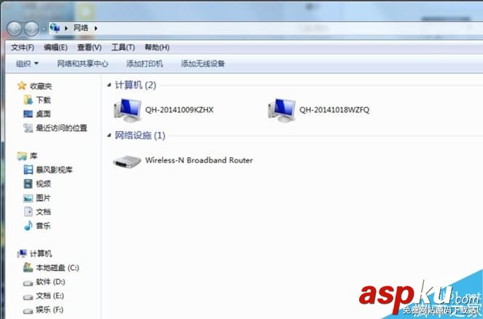Screen dimensions: 483x319
Task: Click 添加无线设备 toolbar button
Action: click(203, 64)
